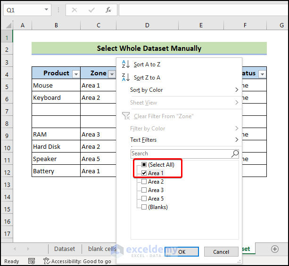Click the macro recording icon in status bar
This screenshot has height=266, width=289.
32,261
